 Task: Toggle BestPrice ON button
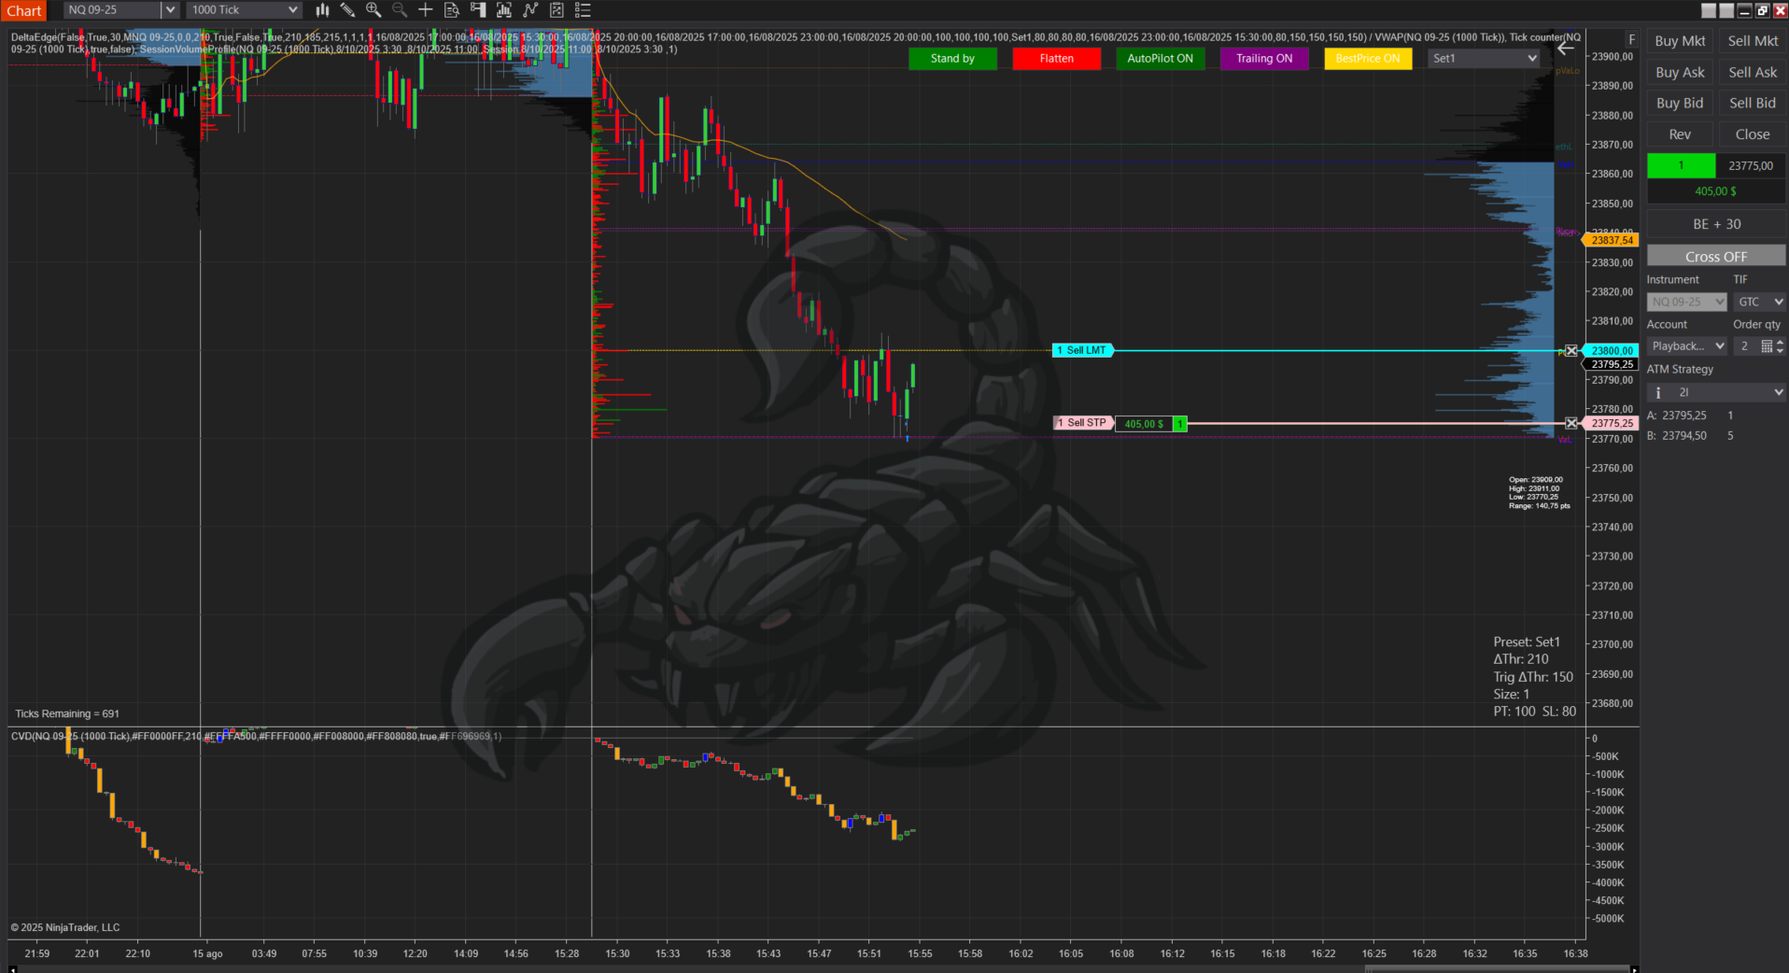[x=1368, y=58]
